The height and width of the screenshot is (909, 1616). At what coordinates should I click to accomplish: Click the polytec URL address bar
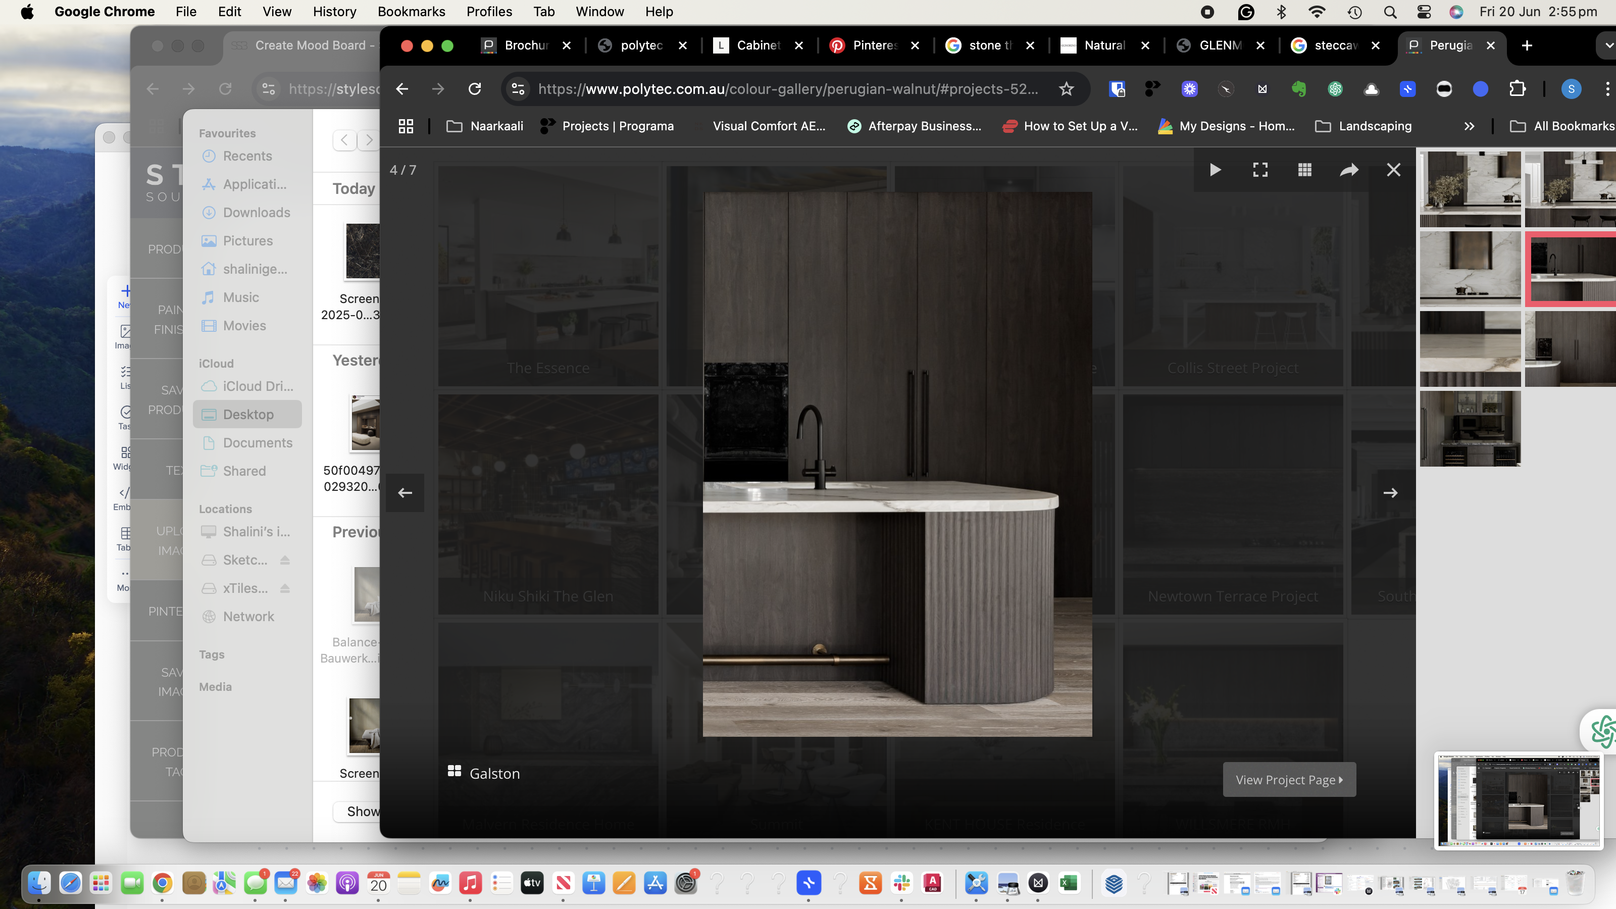tap(787, 89)
